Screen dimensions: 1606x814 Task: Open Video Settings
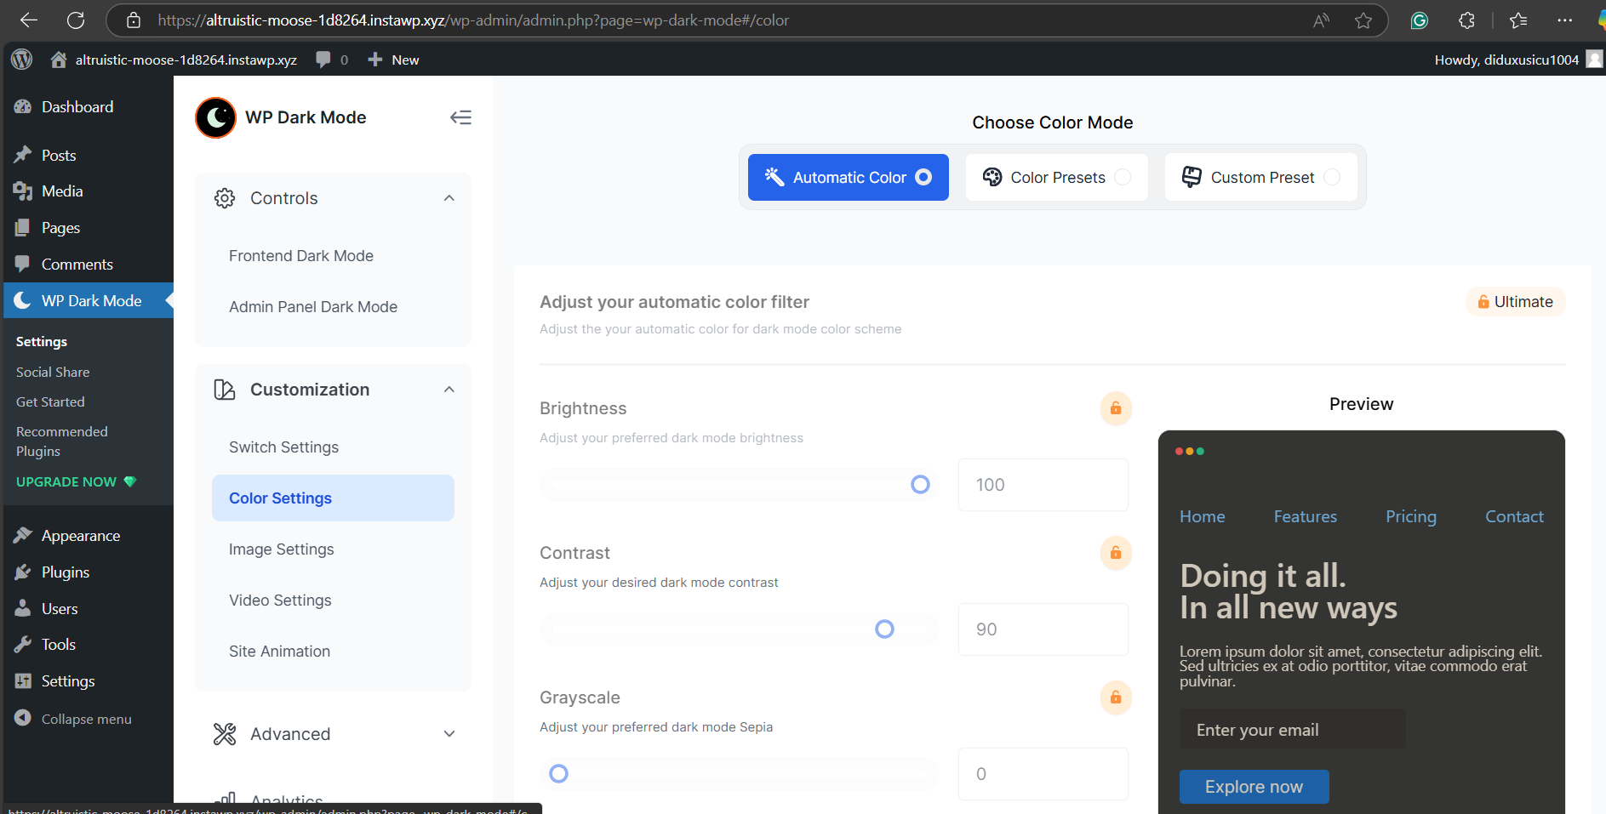pyautogui.click(x=280, y=601)
